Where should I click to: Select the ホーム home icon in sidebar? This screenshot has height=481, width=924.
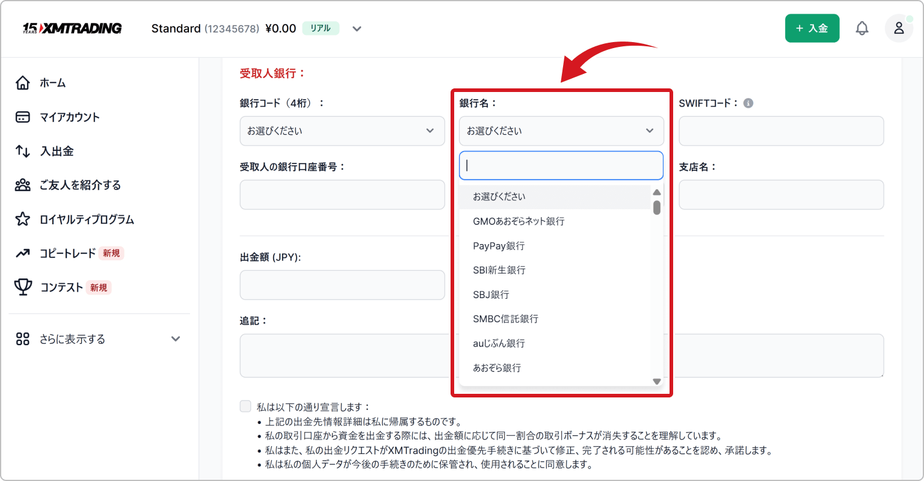pos(22,82)
